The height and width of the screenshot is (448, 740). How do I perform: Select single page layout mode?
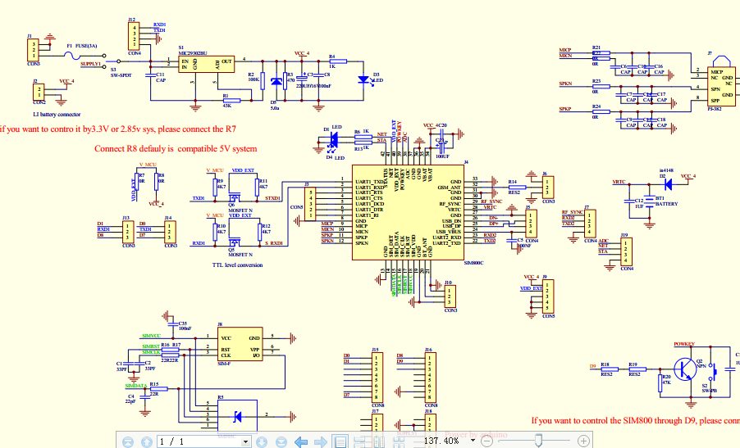tap(340, 442)
